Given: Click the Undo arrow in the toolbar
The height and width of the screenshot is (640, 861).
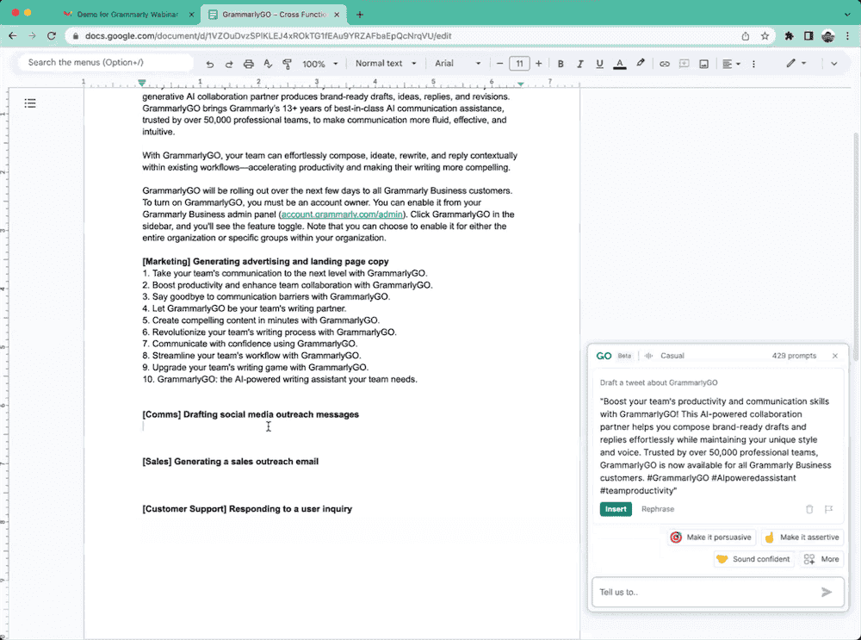Looking at the screenshot, I should pyautogui.click(x=210, y=64).
